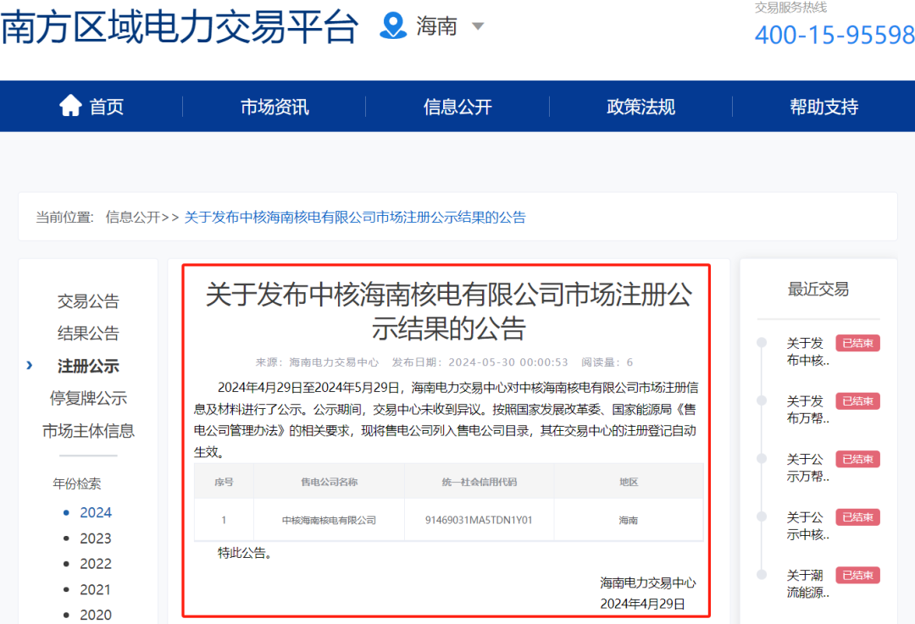Click the 已结束 badge next to 关于潮流能源
This screenshot has width=915, height=624.
click(x=857, y=575)
